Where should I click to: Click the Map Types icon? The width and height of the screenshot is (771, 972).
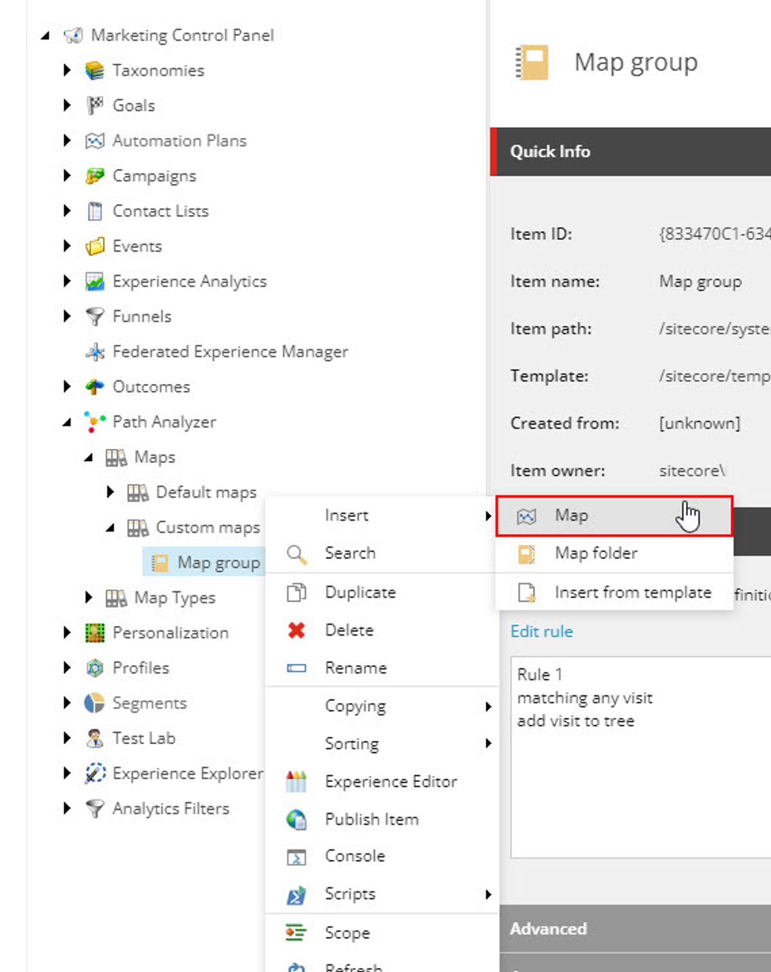click(116, 598)
